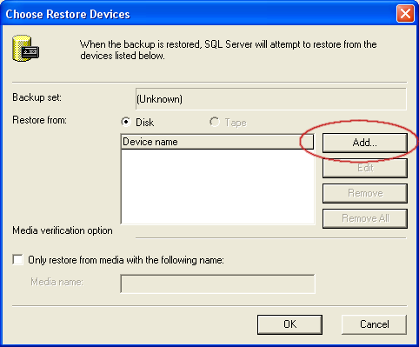The width and height of the screenshot is (419, 347).
Task: Click the Choose Restore Devices title text
Action: click(x=68, y=14)
